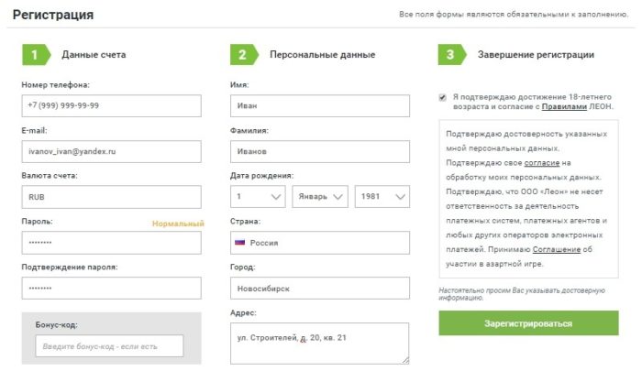Viewport: 642px width, 382px height.
Task: Toggle the 18-year age confirmation checkbox
Action: [x=443, y=96]
